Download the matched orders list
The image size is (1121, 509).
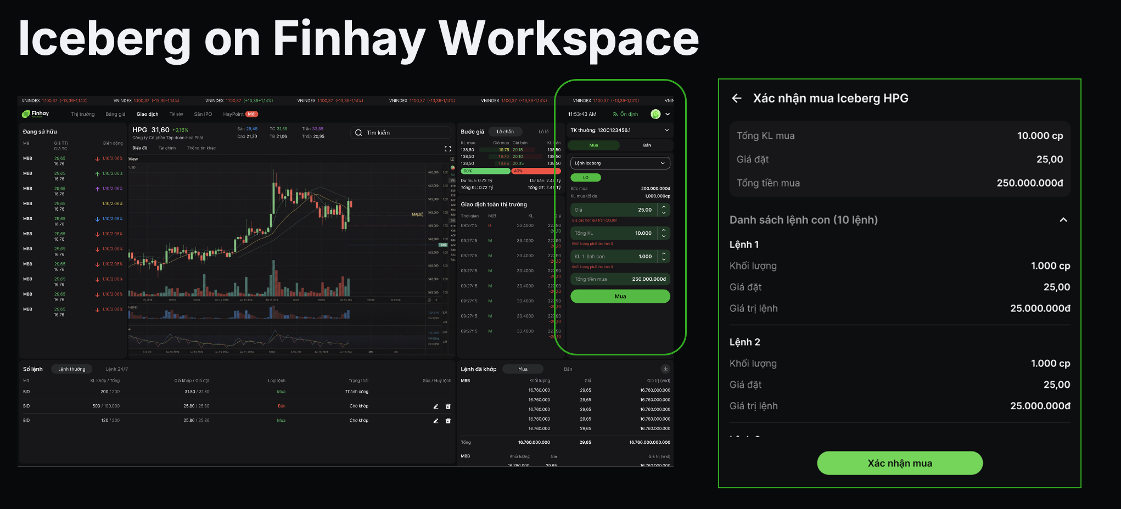665,369
